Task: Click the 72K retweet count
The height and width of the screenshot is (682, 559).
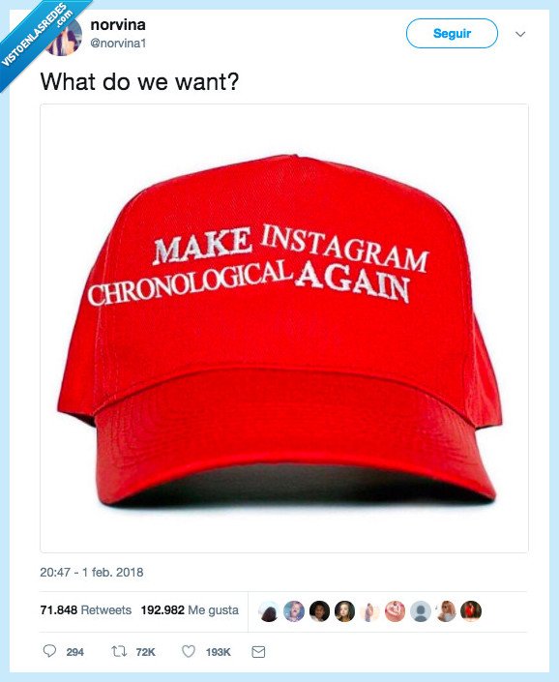Action: pyautogui.click(x=145, y=652)
